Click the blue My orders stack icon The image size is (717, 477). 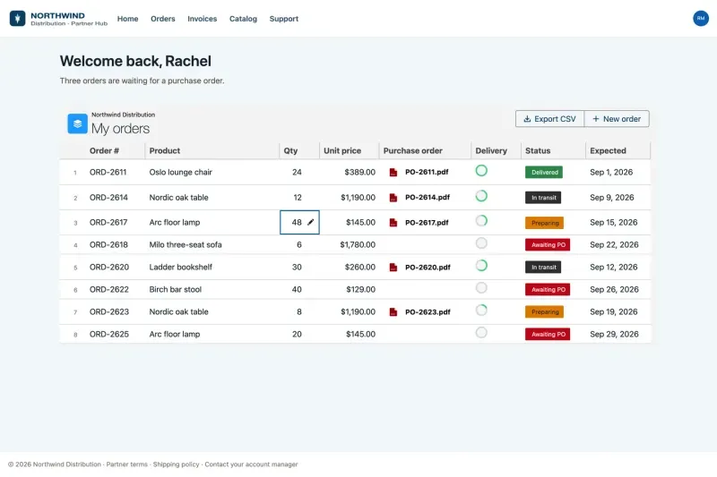point(77,124)
